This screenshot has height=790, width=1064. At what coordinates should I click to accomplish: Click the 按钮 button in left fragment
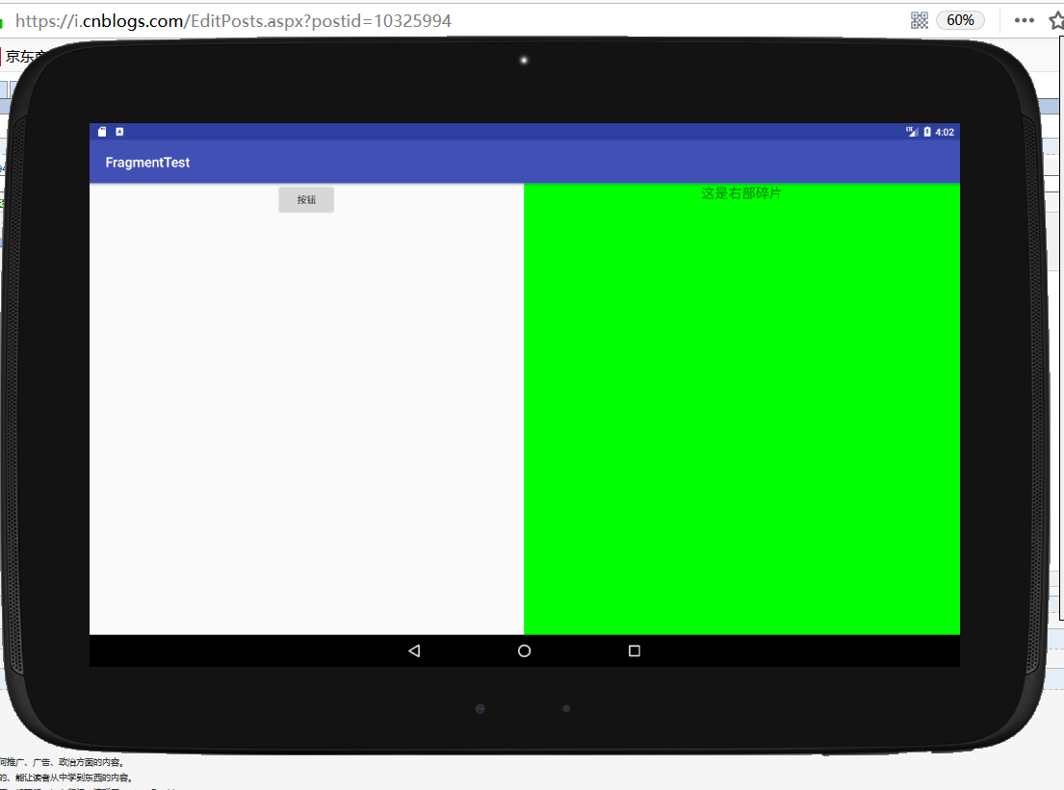click(x=306, y=200)
